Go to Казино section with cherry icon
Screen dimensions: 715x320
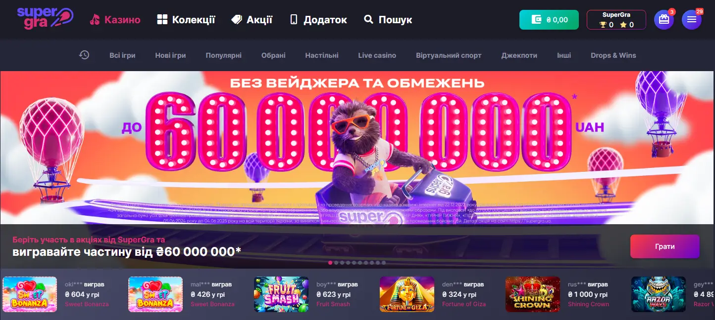[x=115, y=20]
